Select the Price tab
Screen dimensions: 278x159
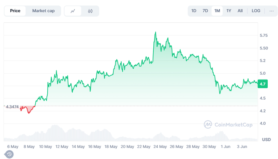pos(15,11)
